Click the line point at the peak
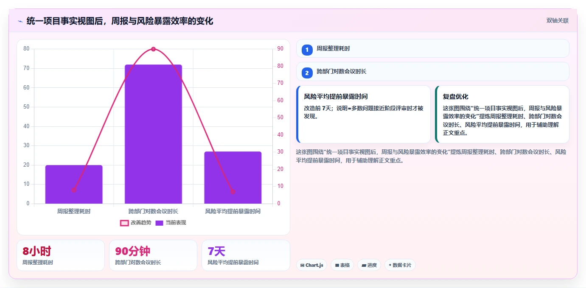586x288 pixels. click(153, 49)
